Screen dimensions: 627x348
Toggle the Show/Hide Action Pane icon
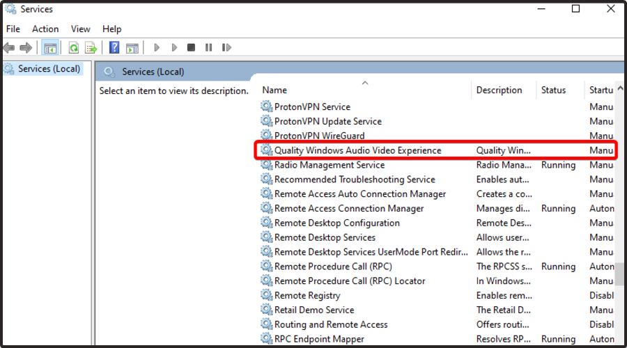(x=132, y=48)
